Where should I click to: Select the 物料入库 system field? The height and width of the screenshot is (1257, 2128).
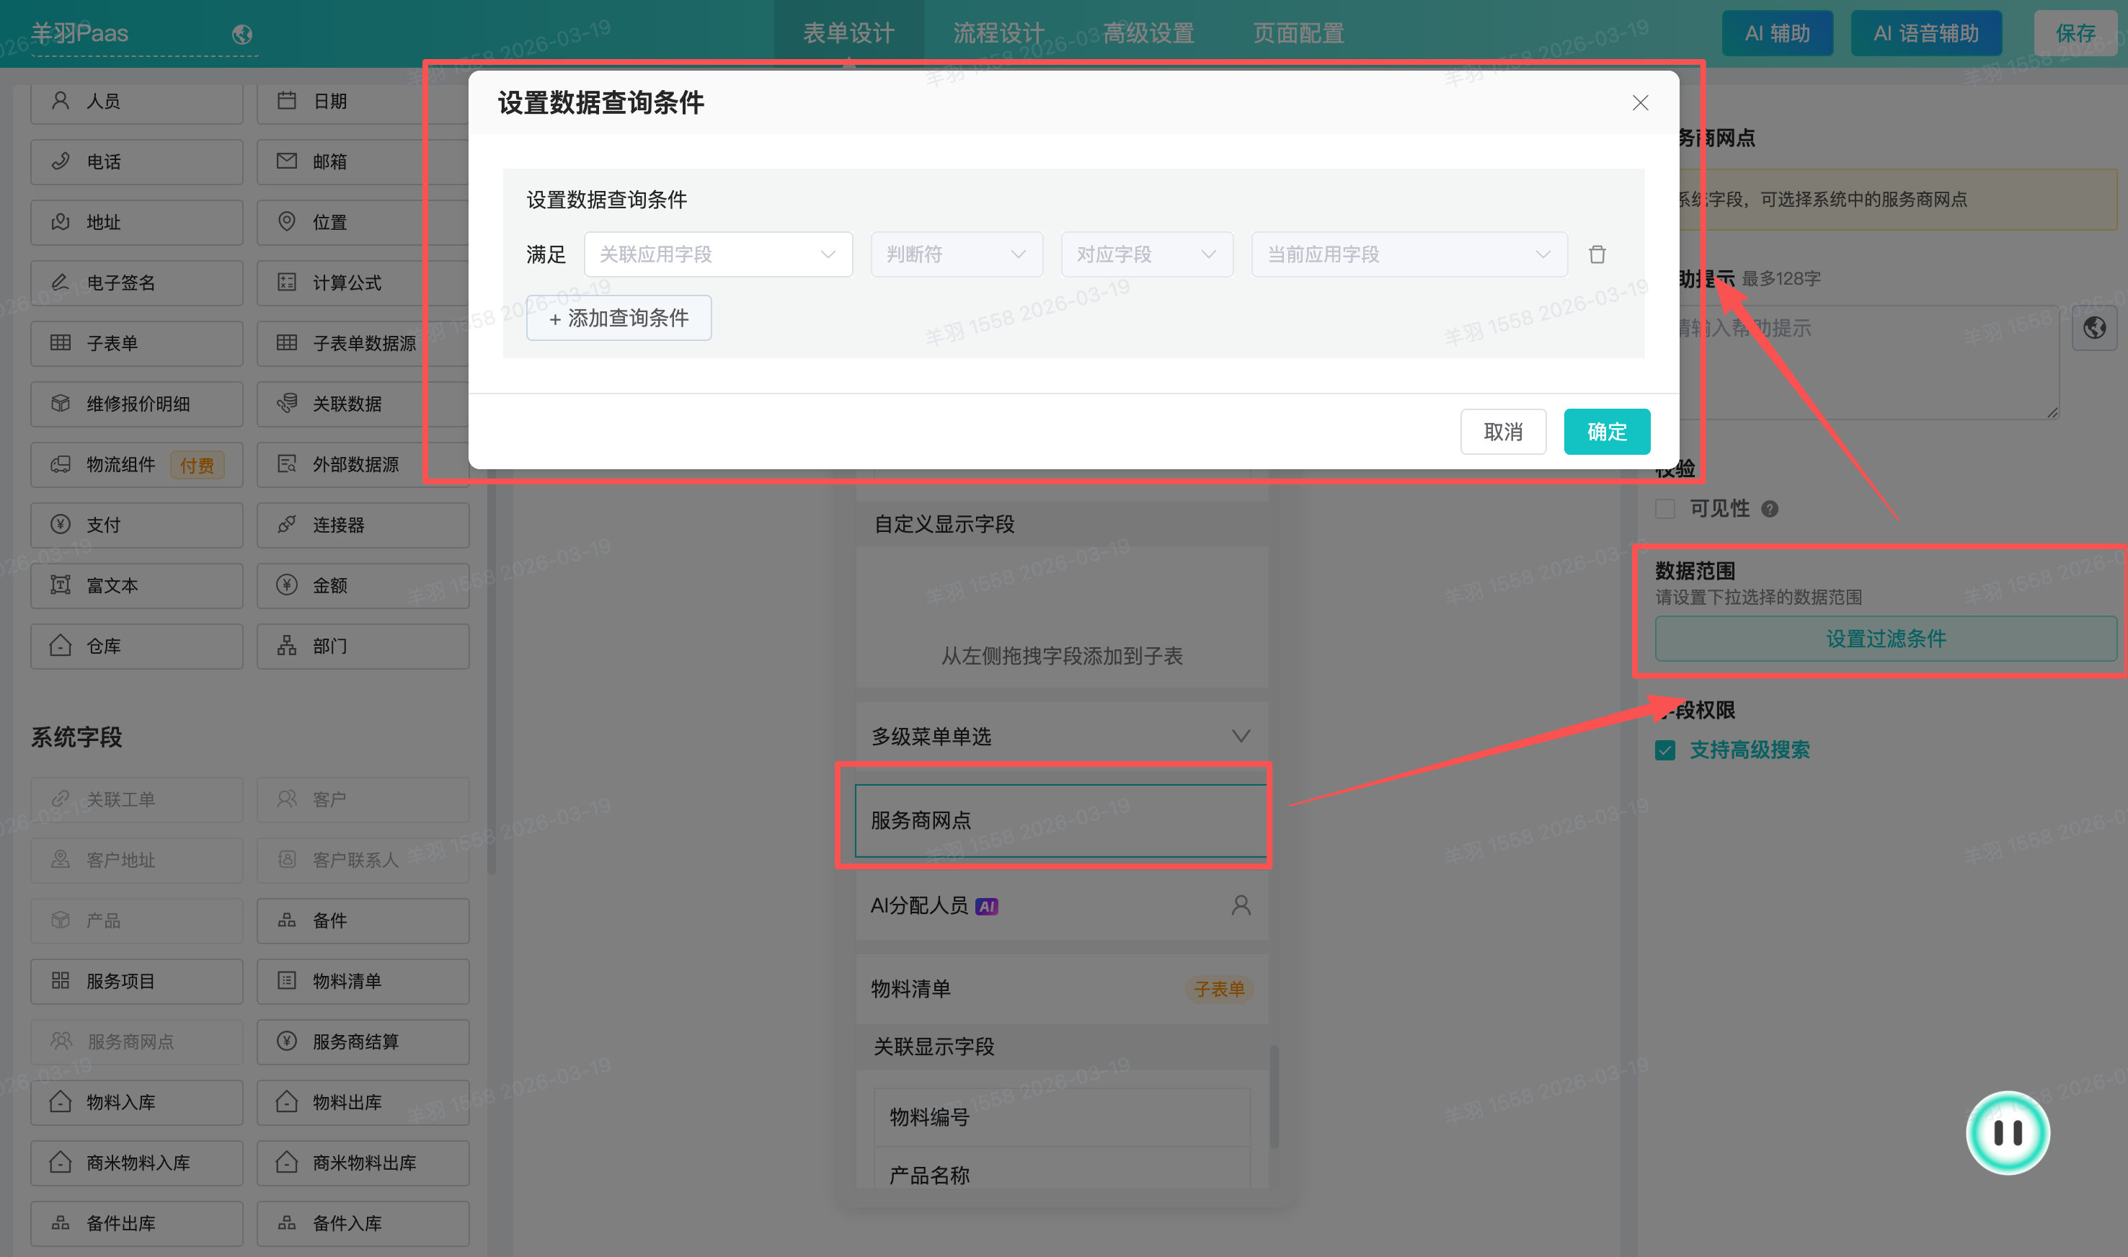136,1102
